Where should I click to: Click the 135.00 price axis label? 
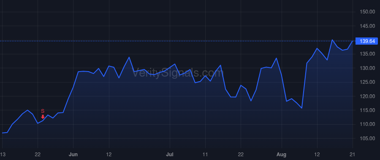(367, 54)
